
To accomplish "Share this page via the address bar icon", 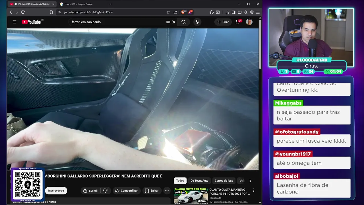I will click(175, 12).
